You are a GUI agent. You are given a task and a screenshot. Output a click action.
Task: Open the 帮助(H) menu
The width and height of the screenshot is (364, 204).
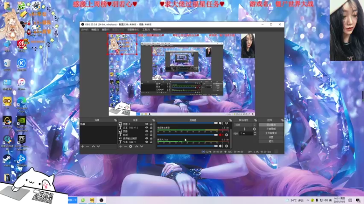[157, 29]
